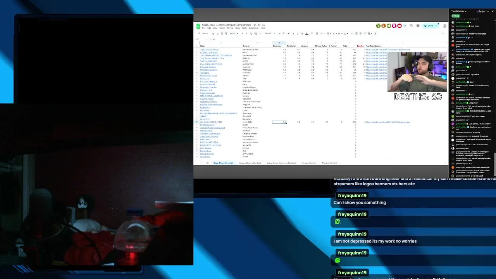496x279 pixels.
Task: Star the Custom Zombies Competitions document
Action: (255, 25)
